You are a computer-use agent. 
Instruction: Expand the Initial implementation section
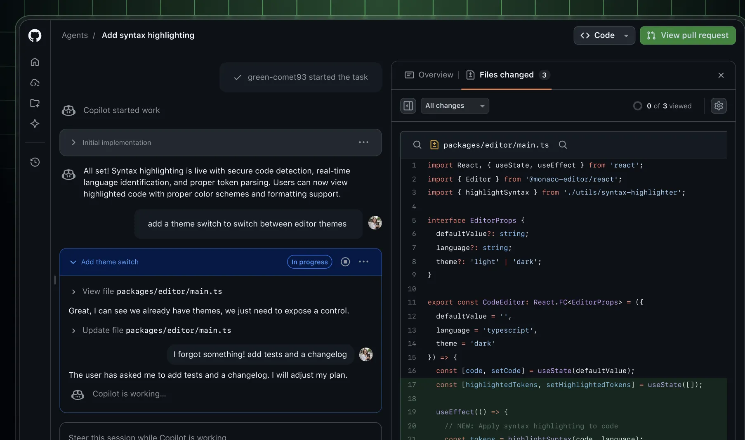[x=73, y=142]
